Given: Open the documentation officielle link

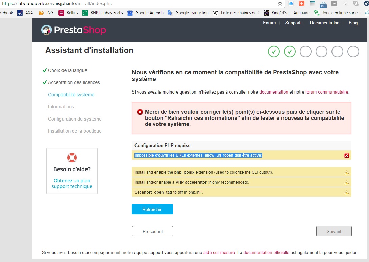Looking at the screenshot, I should tap(266, 252).
